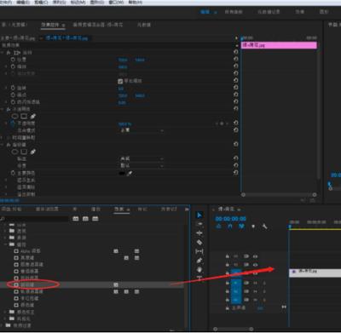Select the Slip tool
Image resolution: width=341 pixels, height=333 pixels.
(199, 251)
